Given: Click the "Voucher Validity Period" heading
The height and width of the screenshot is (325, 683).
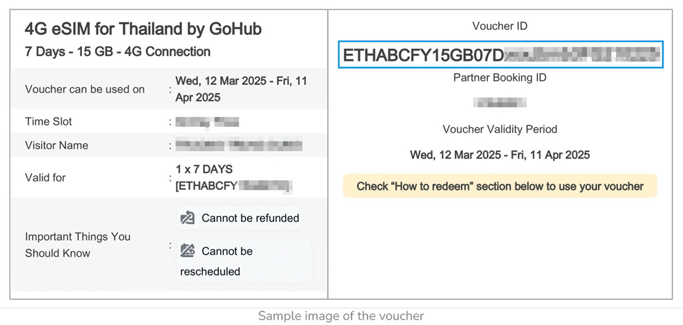Looking at the screenshot, I should tap(500, 129).
